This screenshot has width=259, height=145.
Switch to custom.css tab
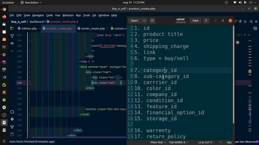tap(119, 29)
